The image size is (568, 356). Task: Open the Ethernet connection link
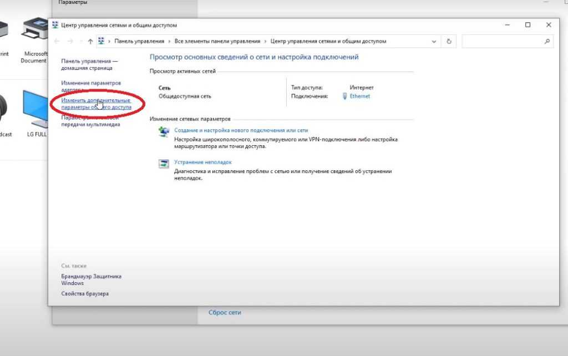(359, 96)
